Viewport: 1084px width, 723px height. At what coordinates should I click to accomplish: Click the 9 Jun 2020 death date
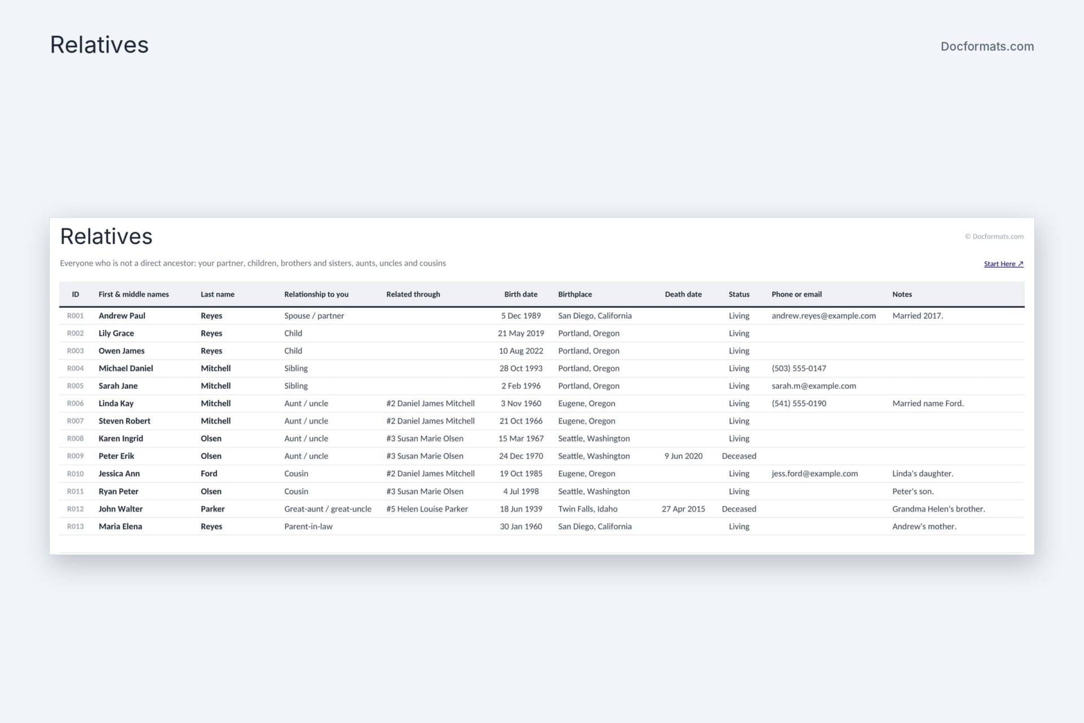tap(683, 456)
